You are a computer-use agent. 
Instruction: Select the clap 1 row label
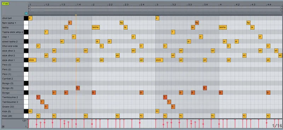tap(13, 37)
